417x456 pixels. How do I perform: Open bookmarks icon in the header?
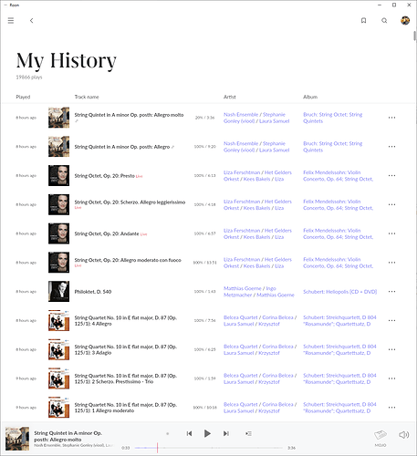pos(363,21)
